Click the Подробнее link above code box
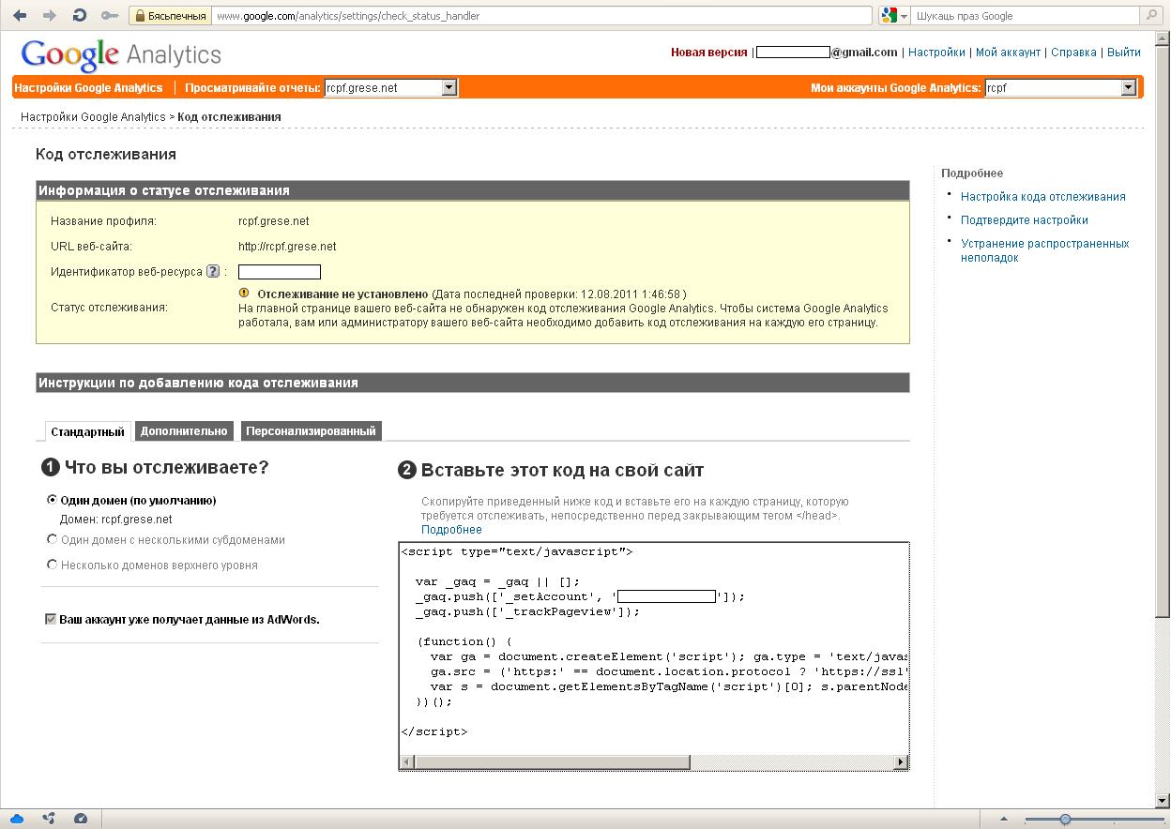 point(451,530)
